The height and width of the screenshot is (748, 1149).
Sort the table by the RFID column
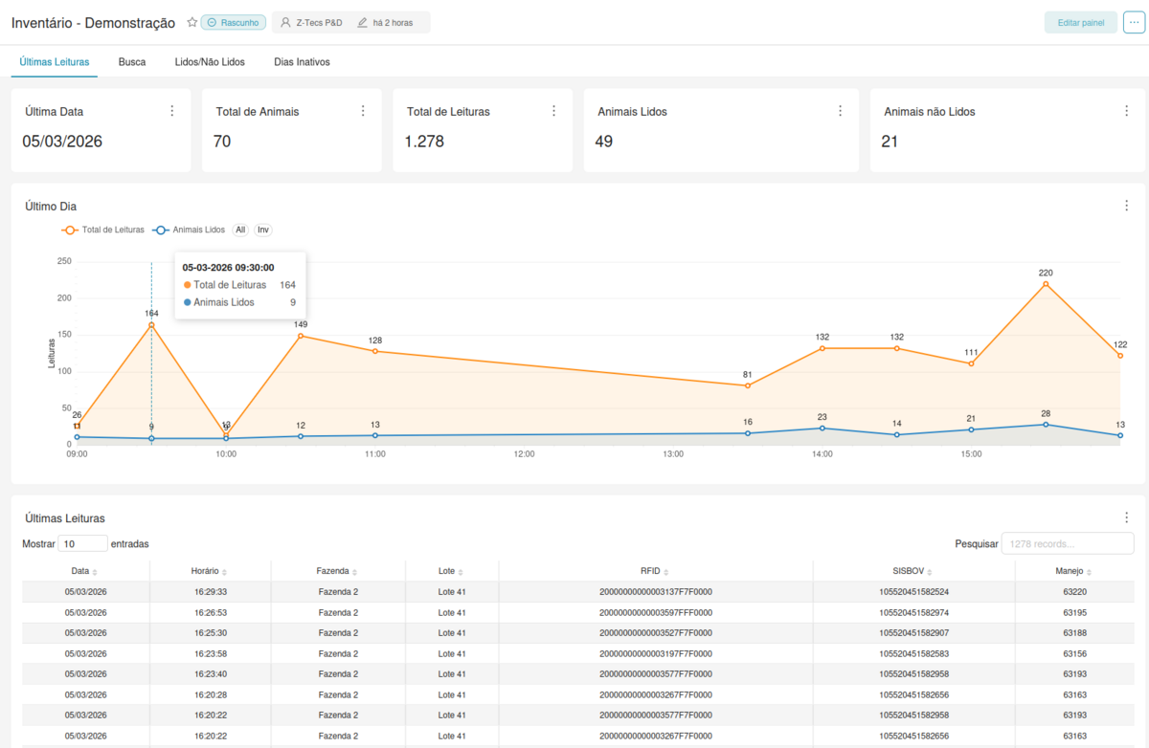pyautogui.click(x=651, y=570)
